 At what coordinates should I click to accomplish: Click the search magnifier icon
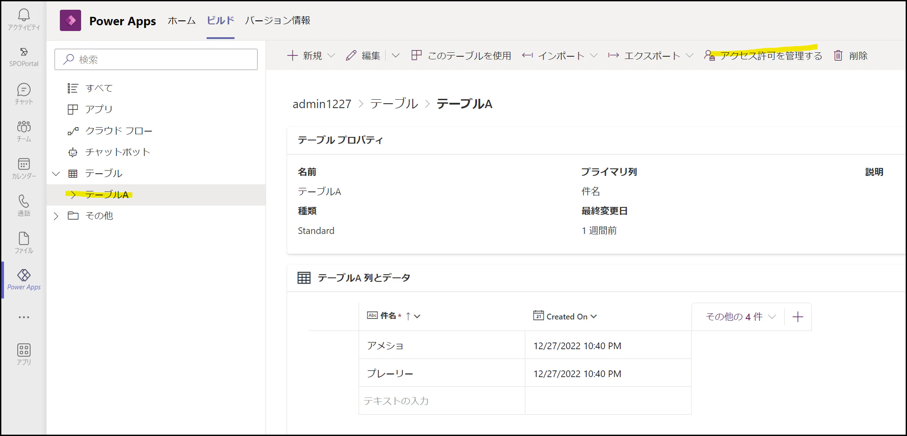[68, 59]
